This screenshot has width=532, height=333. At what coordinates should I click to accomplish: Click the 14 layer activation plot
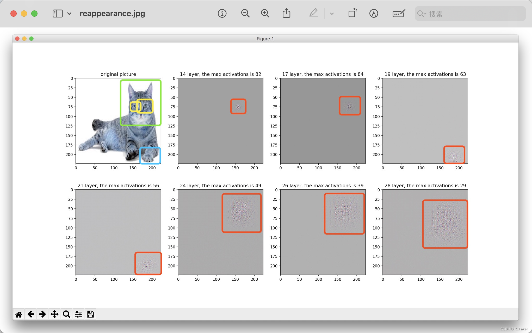pos(220,121)
